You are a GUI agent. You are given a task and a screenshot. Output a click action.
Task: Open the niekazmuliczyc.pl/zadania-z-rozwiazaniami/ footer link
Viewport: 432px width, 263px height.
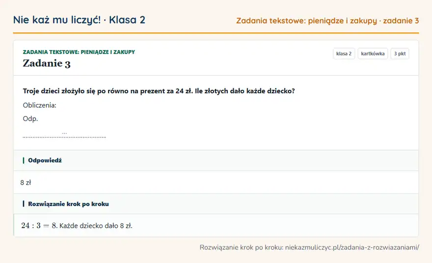[352, 247]
